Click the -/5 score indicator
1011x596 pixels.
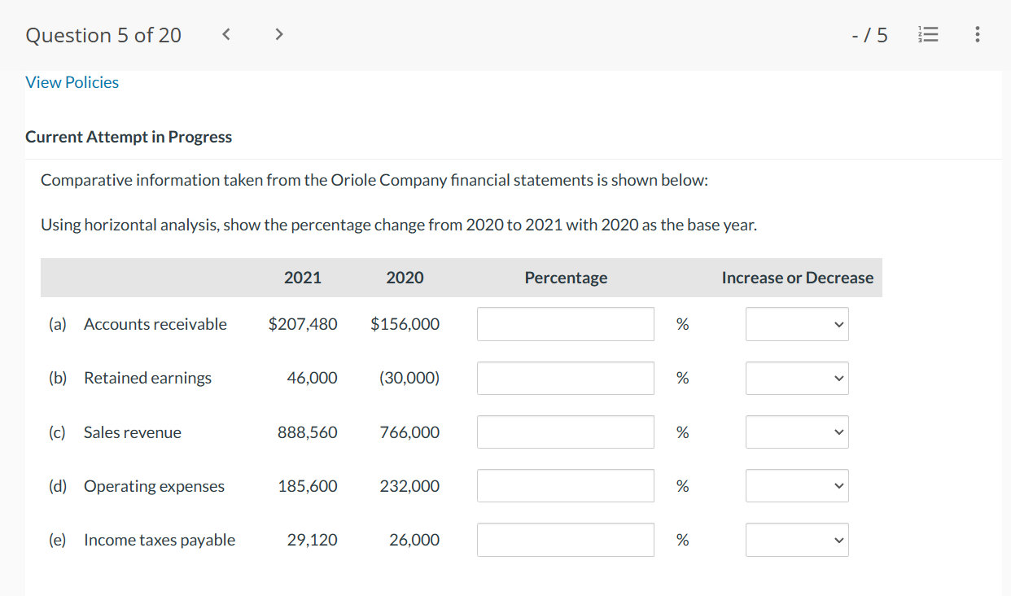(869, 35)
